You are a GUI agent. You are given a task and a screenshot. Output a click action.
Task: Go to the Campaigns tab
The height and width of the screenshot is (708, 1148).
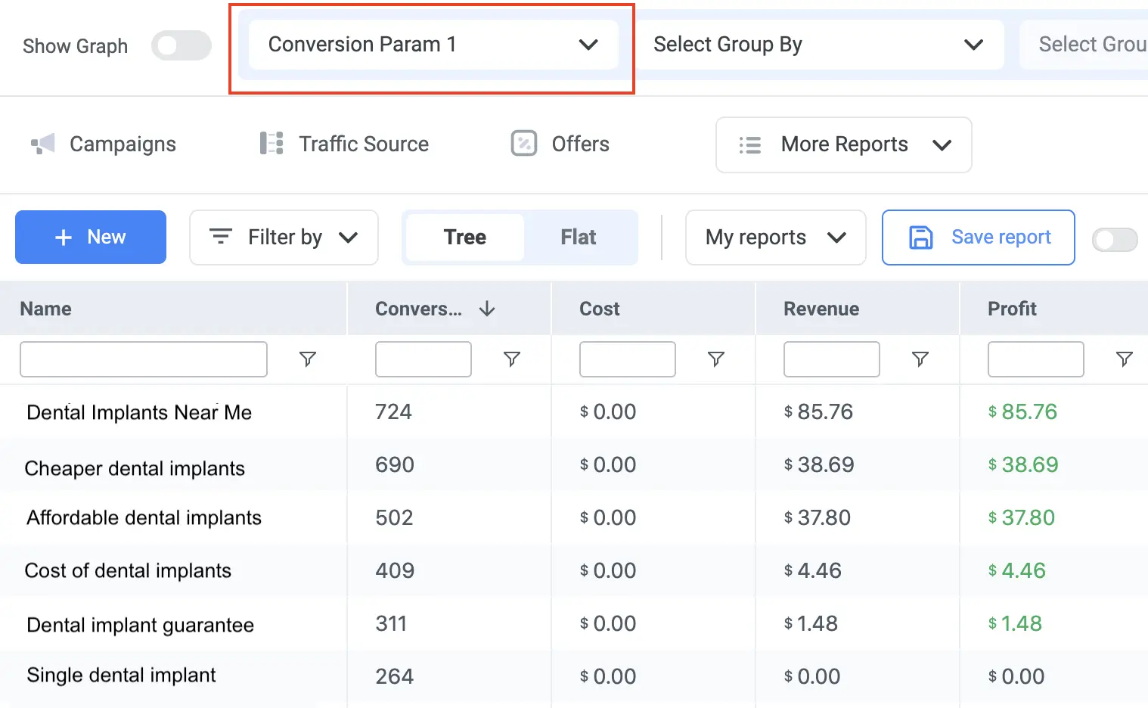click(104, 144)
